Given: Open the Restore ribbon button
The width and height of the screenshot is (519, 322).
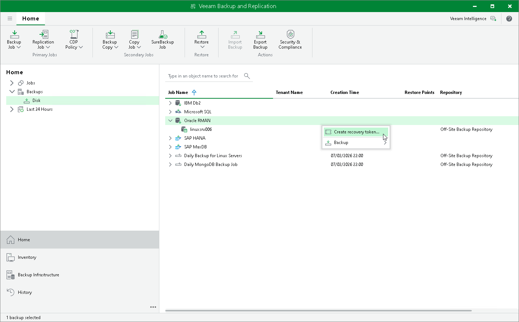Looking at the screenshot, I should [x=202, y=39].
